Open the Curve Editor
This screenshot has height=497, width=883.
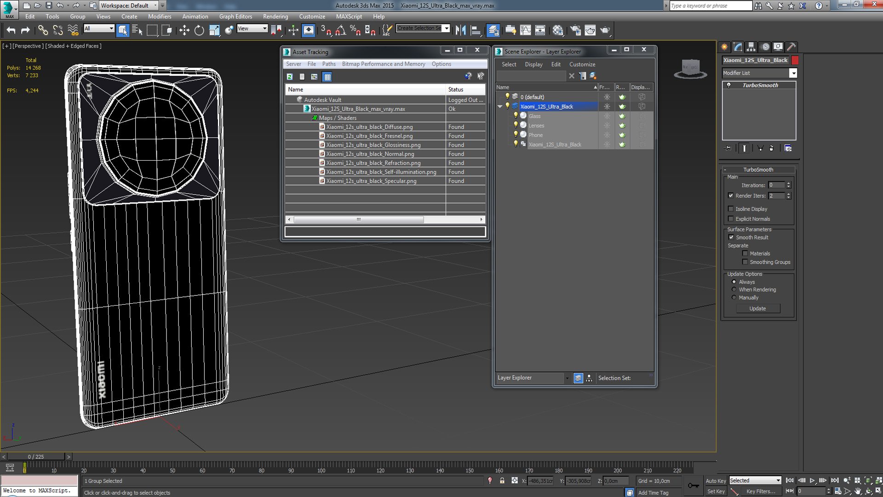(525, 30)
